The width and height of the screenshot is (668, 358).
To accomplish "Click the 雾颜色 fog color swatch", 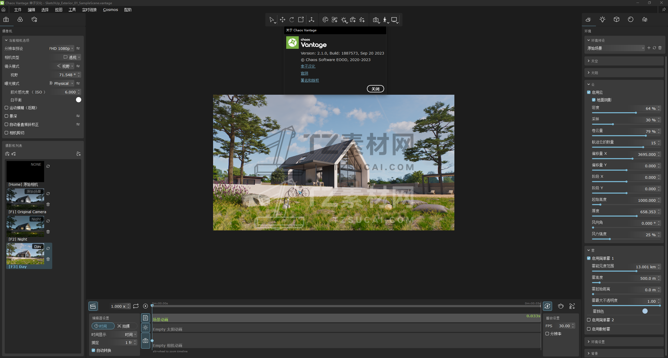I will click(645, 311).
